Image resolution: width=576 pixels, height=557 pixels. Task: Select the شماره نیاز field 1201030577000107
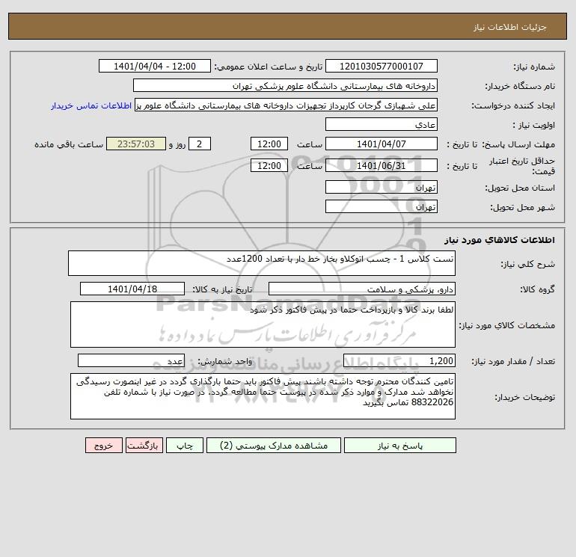[382, 66]
